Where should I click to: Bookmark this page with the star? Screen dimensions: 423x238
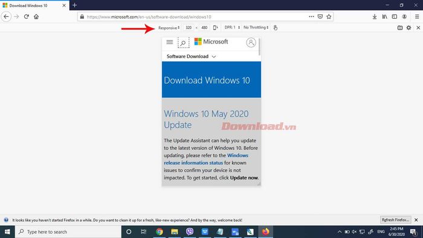click(329, 16)
